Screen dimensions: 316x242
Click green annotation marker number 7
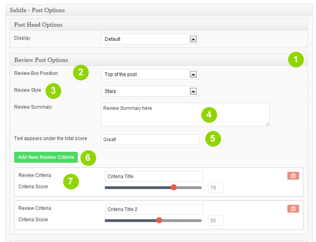point(71,181)
